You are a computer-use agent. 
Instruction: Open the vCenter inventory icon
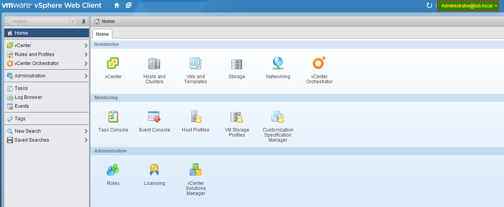[x=113, y=63]
